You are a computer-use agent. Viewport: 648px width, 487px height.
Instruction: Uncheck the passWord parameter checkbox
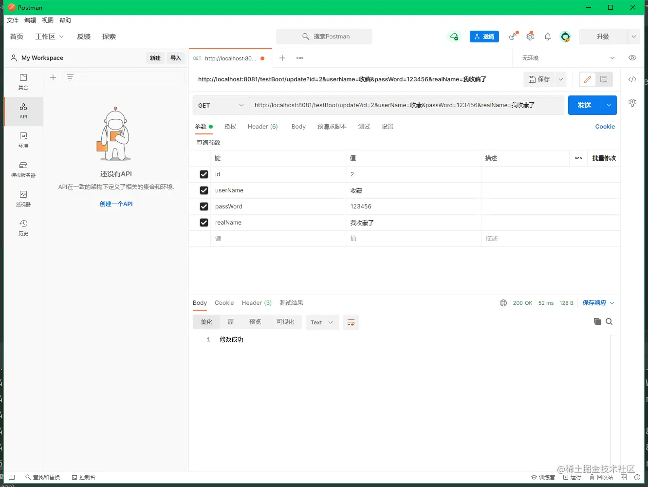click(x=204, y=206)
